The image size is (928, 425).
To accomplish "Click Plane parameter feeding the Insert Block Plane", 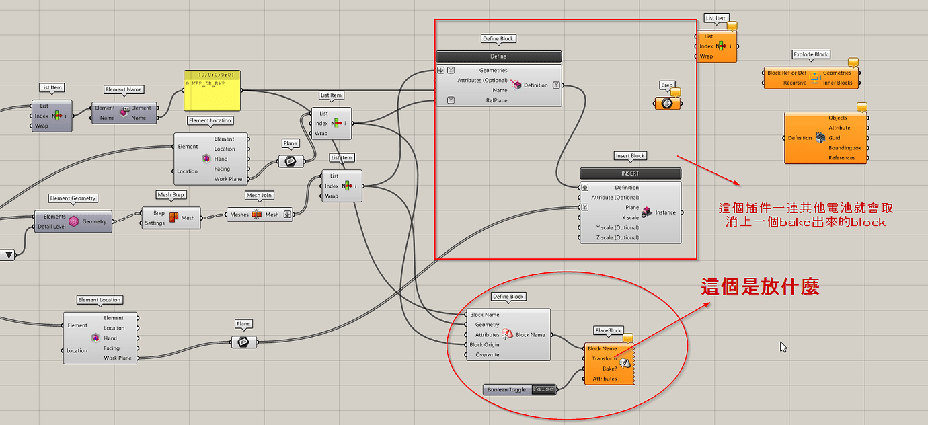I will tap(243, 342).
